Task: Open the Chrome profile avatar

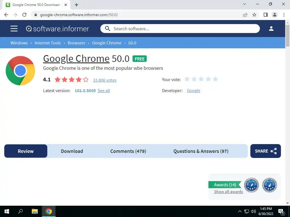Action: (x=275, y=15)
